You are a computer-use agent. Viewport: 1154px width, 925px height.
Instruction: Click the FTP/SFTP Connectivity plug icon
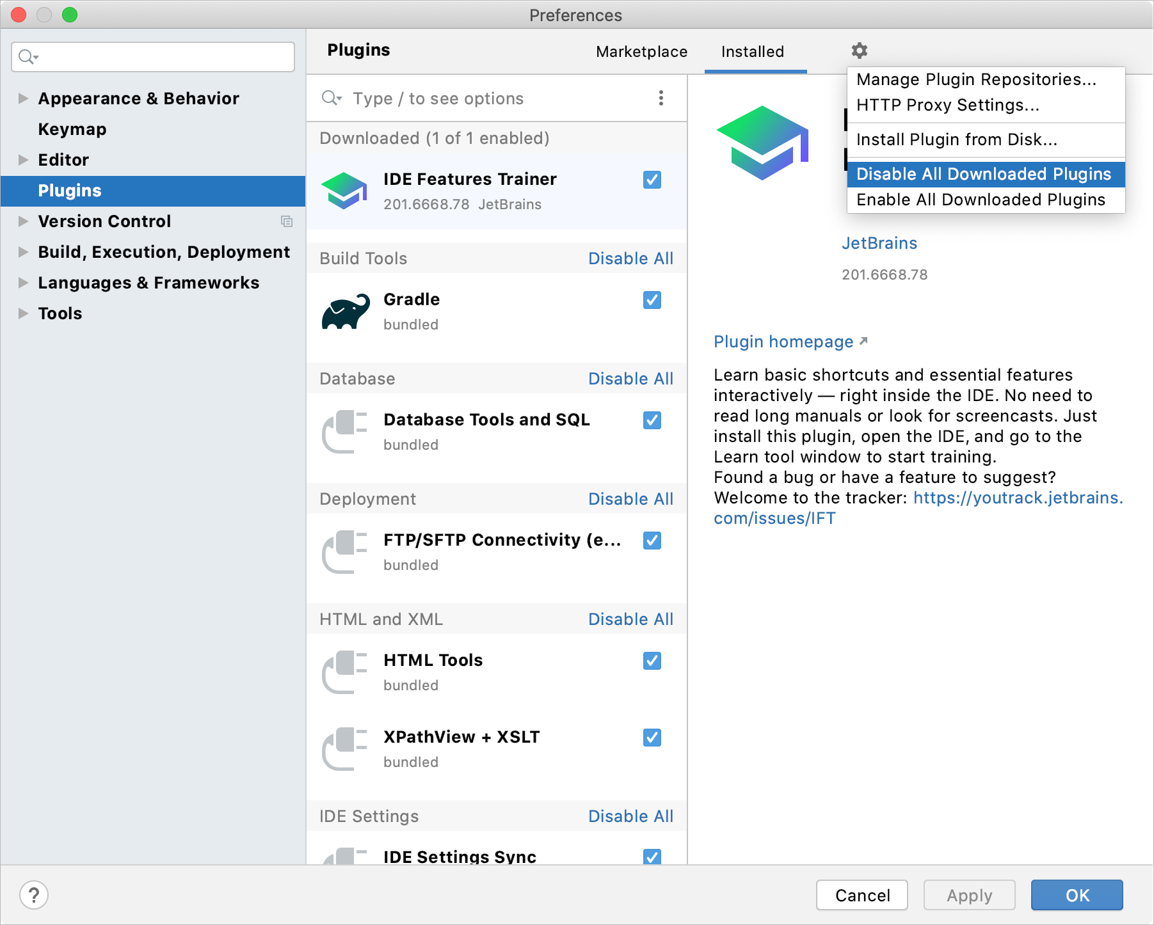[x=344, y=552]
